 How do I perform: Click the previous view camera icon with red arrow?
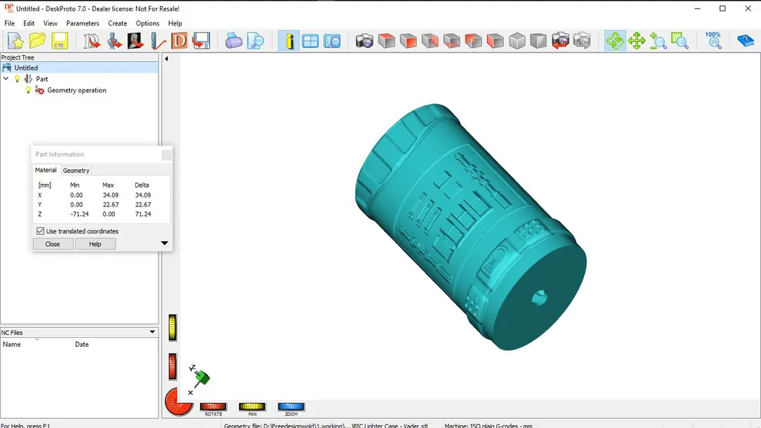click(560, 41)
